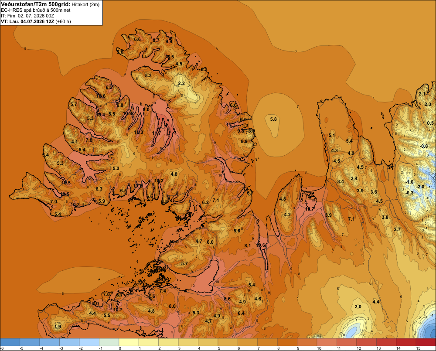Click the 5.8 offshore temperature label
This screenshot has width=436, height=351.
(273, 119)
